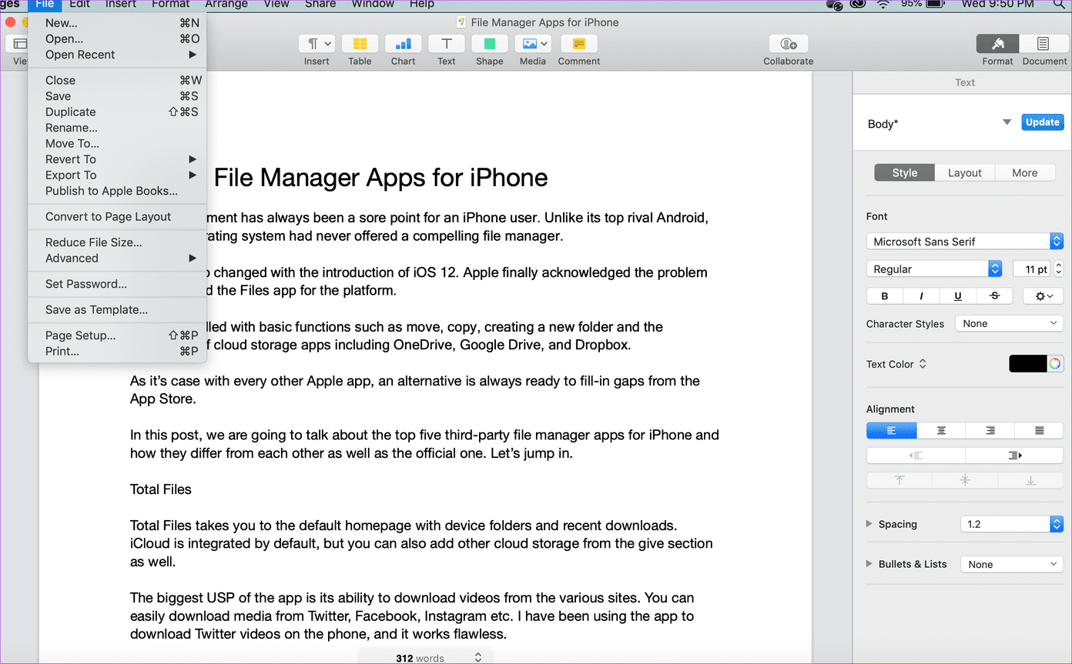Open the Document inspector icon
The image size is (1072, 664).
click(x=1043, y=44)
